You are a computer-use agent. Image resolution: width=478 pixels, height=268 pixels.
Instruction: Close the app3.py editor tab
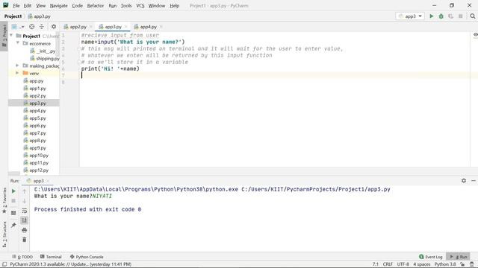126,27
